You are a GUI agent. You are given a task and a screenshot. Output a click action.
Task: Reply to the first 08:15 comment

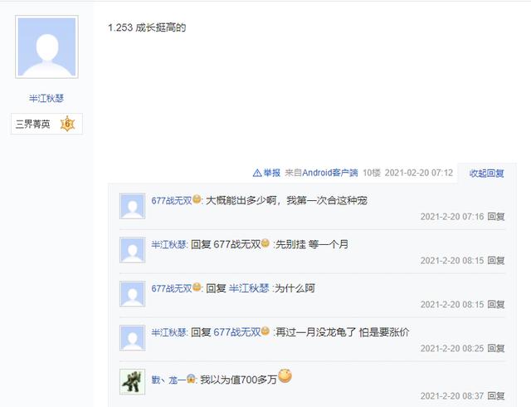(496, 261)
